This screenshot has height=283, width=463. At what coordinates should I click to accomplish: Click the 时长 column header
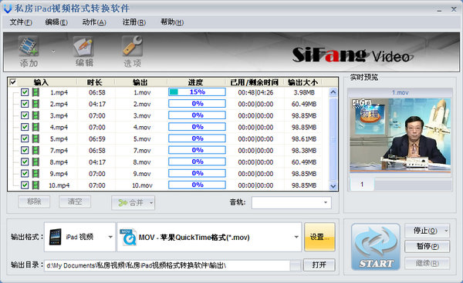pyautogui.click(x=94, y=82)
